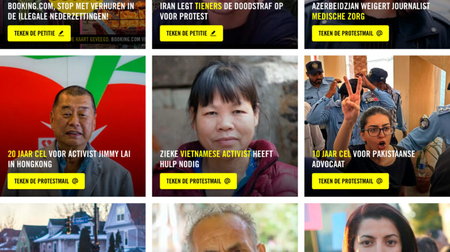450x252 pixels.
Task: Sign the petition for the Iran tieners doodstraf
Action: pos(192,33)
